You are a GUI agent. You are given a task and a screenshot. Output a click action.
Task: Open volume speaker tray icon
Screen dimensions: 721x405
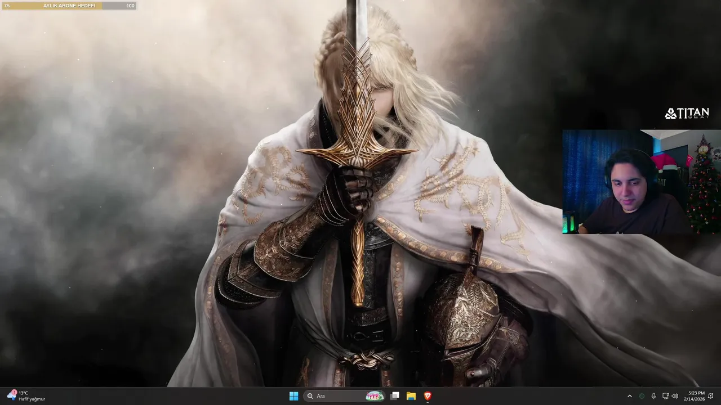[675, 396]
